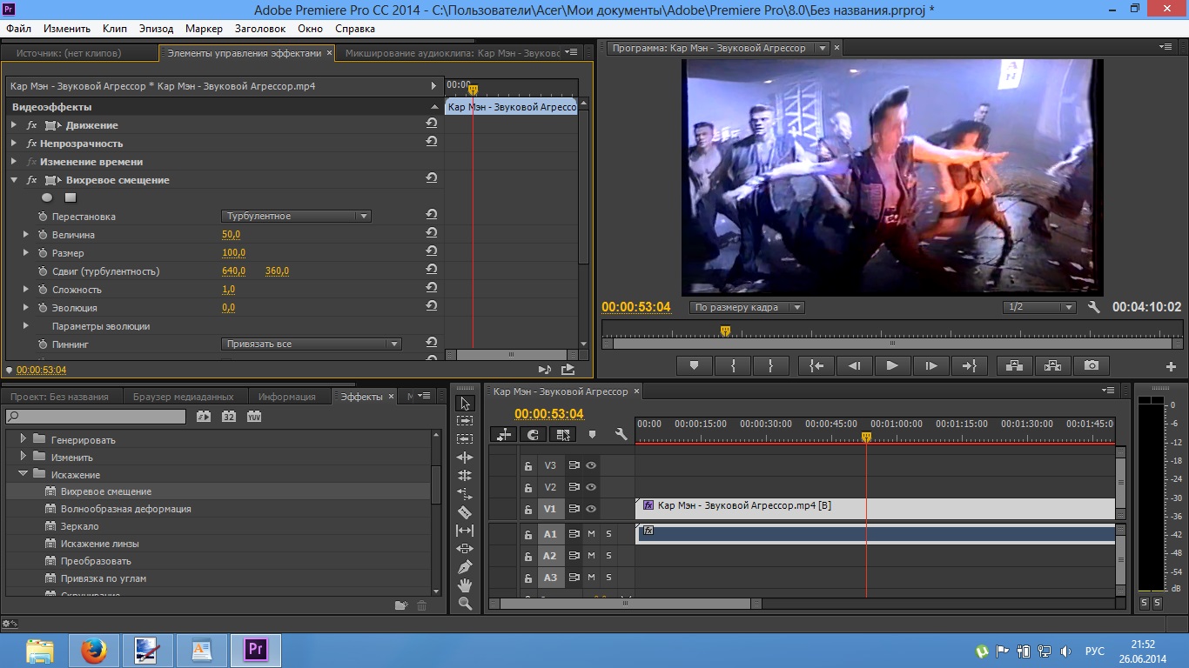The width and height of the screenshot is (1189, 668).
Task: Mute the A1 audio track
Action: [591, 534]
